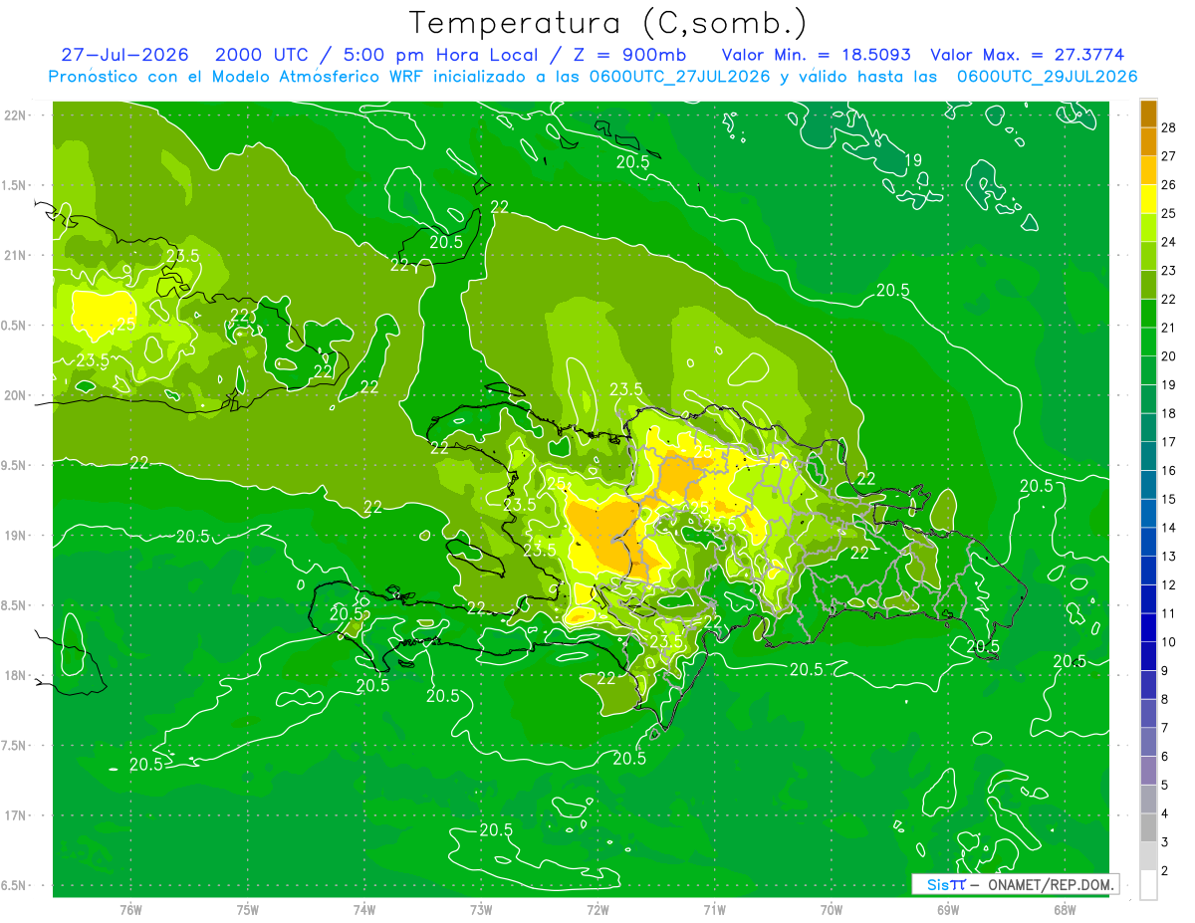Select the lime swatch between 24 and 25
Screen dimensions: 1195x923
point(1148,228)
